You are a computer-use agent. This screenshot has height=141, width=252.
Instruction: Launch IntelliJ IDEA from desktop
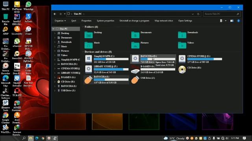[x=17, y=20]
